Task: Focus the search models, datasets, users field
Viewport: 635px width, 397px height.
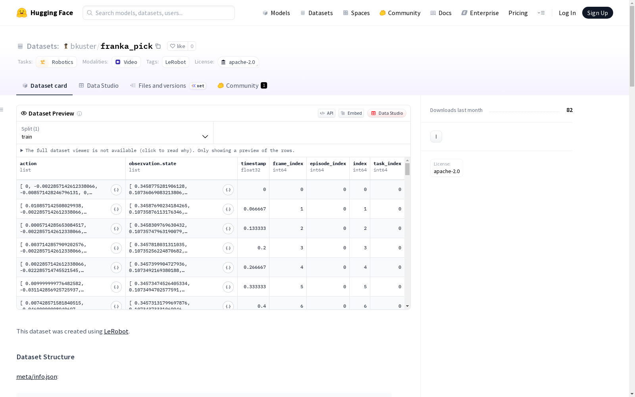Action: pos(159,13)
